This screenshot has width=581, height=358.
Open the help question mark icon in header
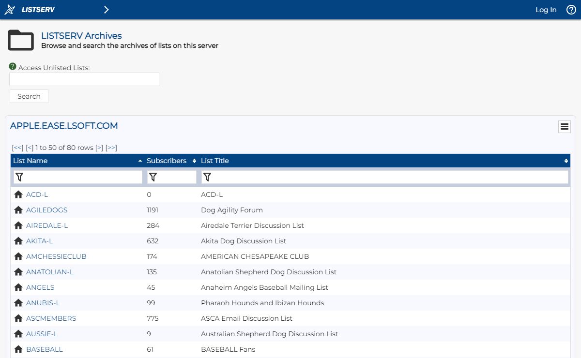point(571,10)
